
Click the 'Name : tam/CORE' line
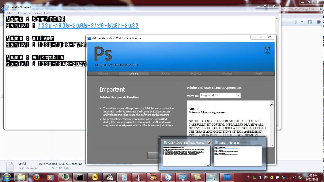35,19
